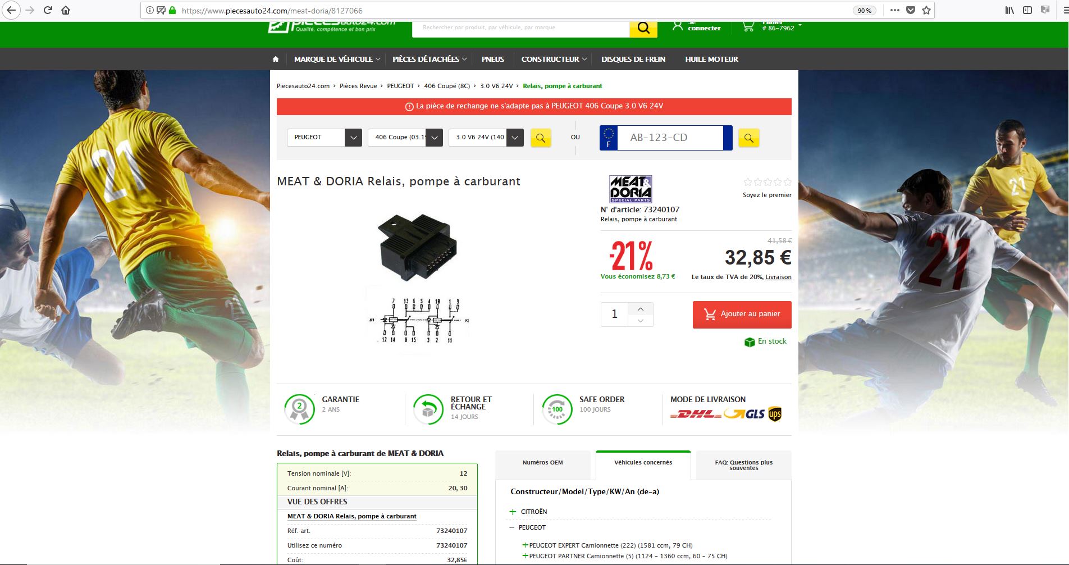
Task: Bookmark this page with the star icon
Action: (x=926, y=10)
